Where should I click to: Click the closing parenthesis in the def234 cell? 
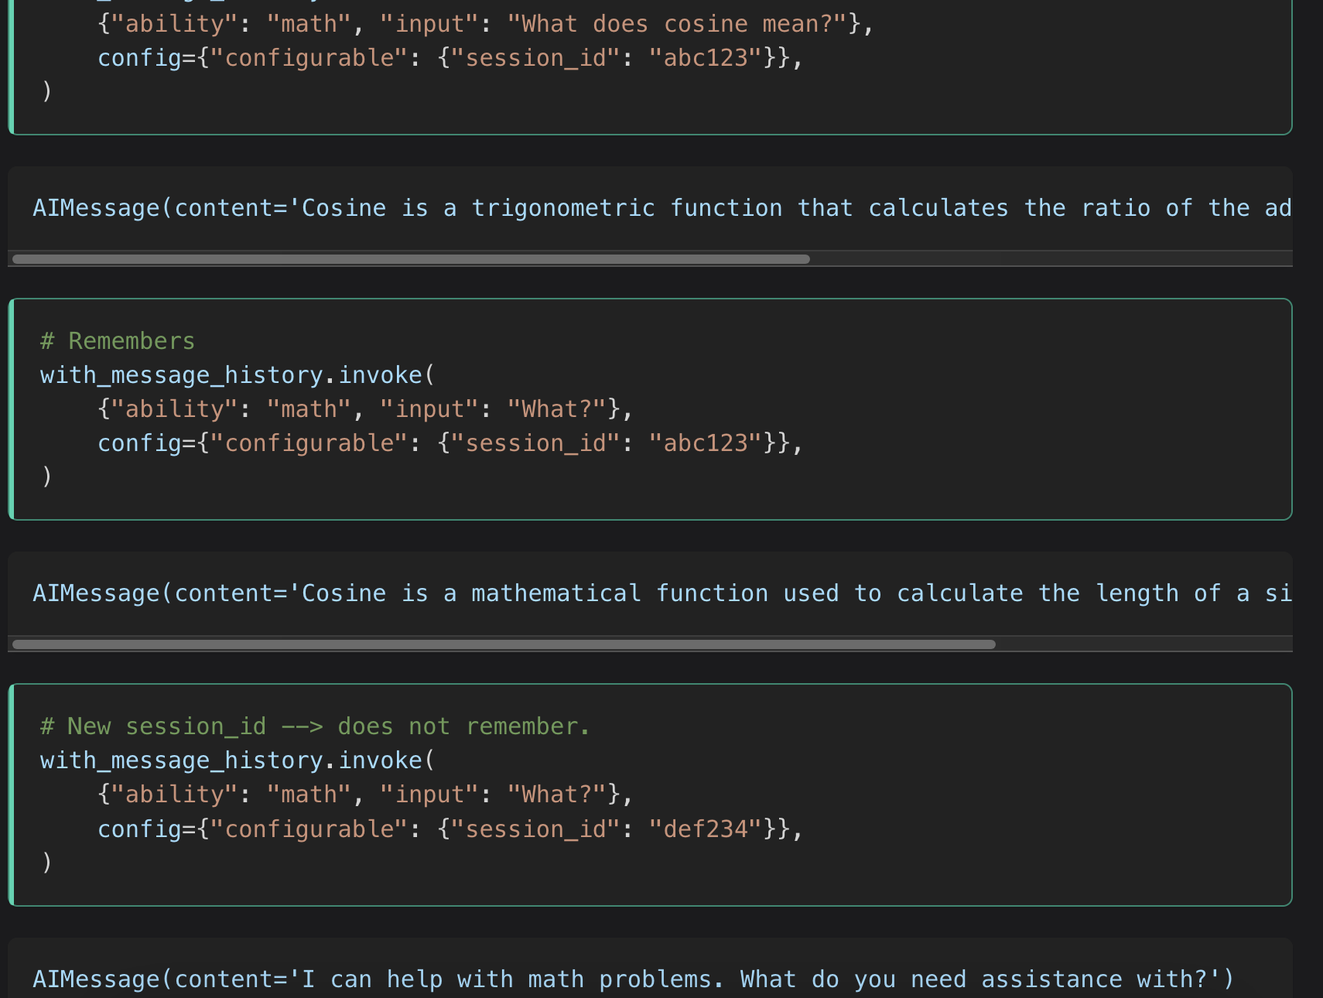tap(47, 862)
